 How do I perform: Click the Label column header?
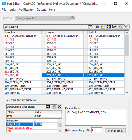106,32
